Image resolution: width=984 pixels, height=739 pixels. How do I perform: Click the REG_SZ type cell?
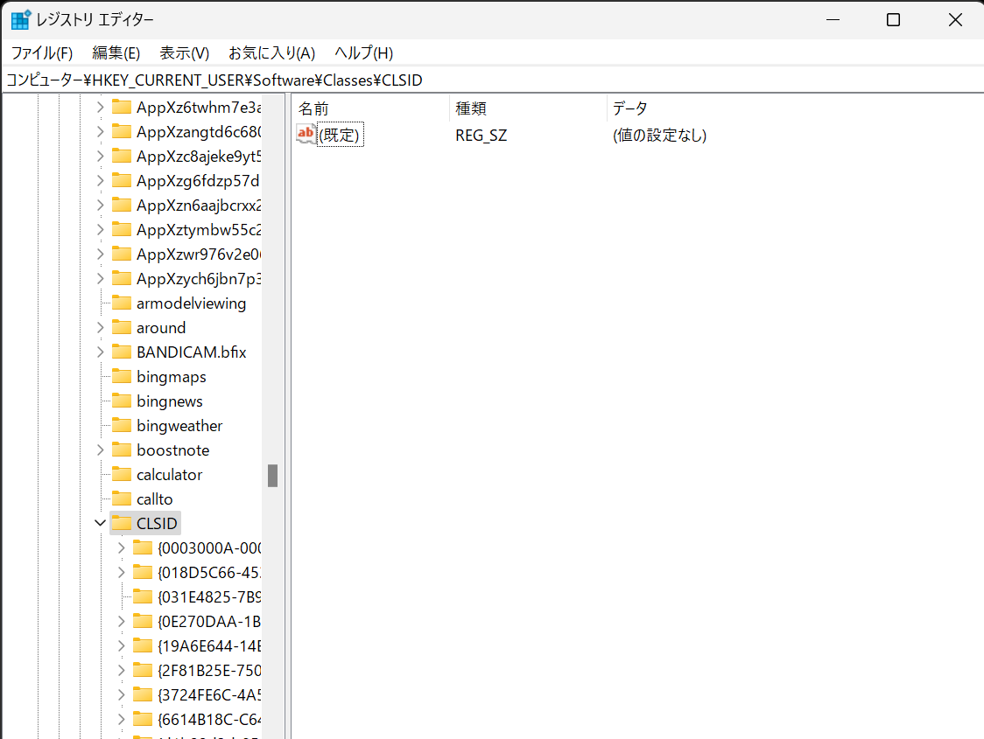pos(481,136)
